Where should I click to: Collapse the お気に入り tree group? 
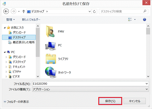pyautogui.click(x=5, y=28)
